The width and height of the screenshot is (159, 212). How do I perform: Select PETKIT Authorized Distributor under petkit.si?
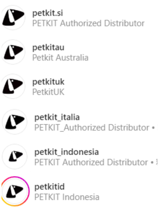(89, 23)
